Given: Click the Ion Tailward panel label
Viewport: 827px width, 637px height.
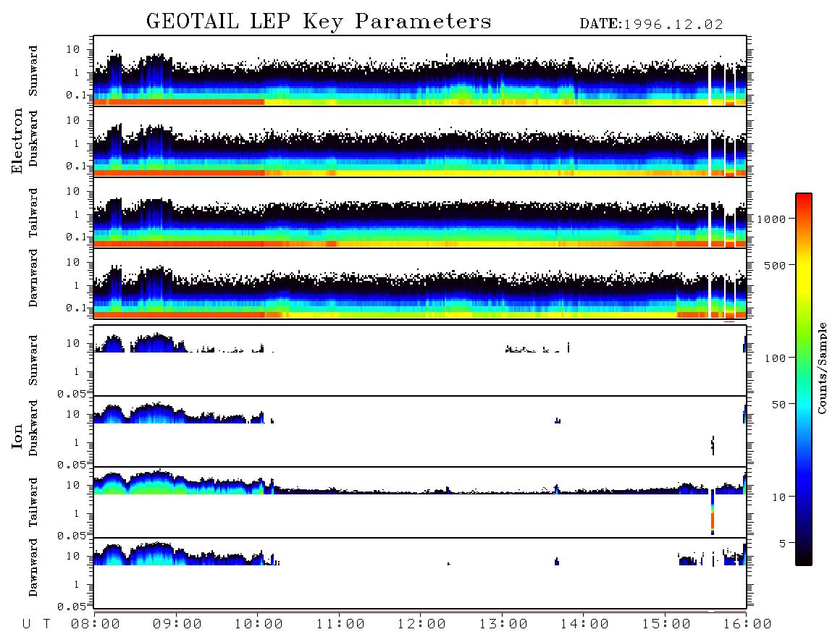Looking at the screenshot, I should point(33,502).
